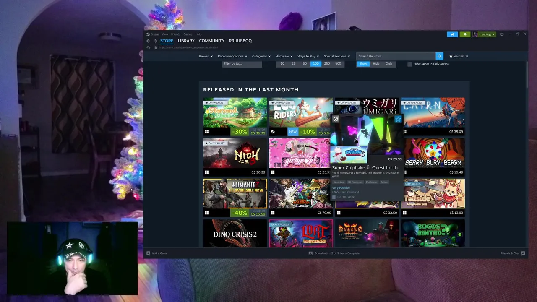Expand the Ways to Play dropdown
Screen dimensions: 537x302
click(308, 56)
